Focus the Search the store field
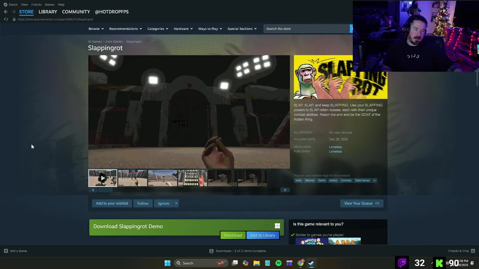The height and width of the screenshot is (269, 479). click(307, 29)
